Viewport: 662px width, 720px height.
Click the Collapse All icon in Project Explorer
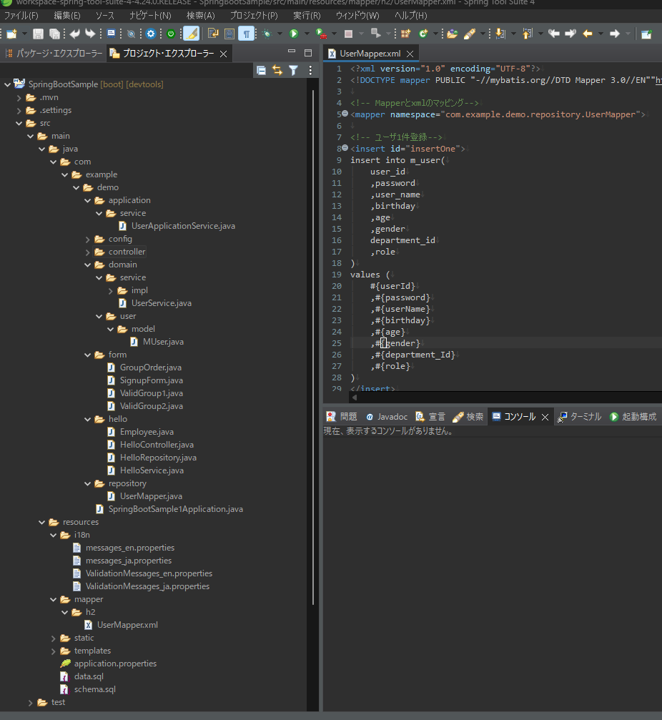click(x=261, y=70)
